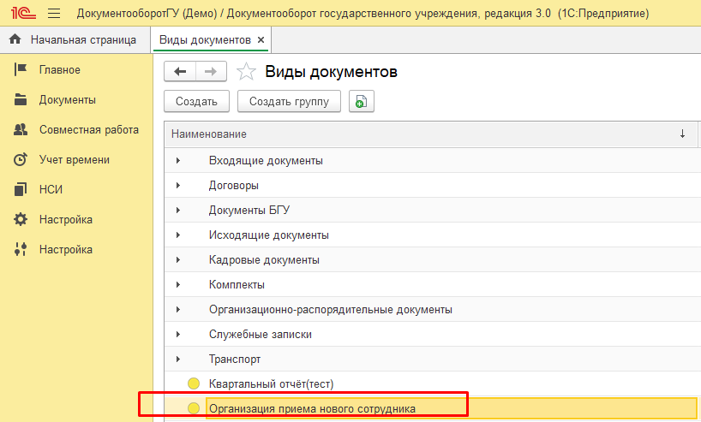Expand the Комплекты group
701x422 pixels.
click(178, 284)
